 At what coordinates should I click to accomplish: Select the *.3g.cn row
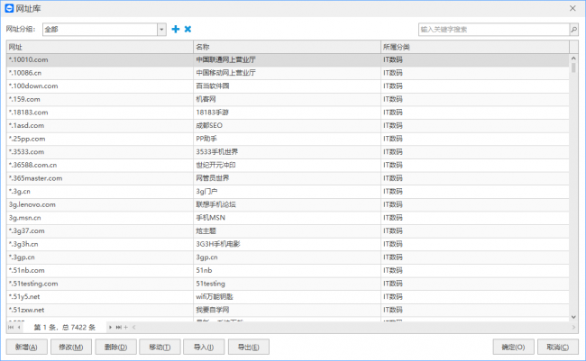[x=288, y=192]
